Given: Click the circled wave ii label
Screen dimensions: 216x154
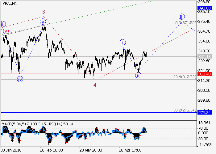Looking at the screenshot, I should tap(138, 75).
